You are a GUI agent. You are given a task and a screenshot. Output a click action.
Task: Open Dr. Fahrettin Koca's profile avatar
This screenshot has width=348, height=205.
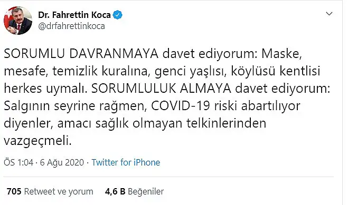tap(18, 21)
